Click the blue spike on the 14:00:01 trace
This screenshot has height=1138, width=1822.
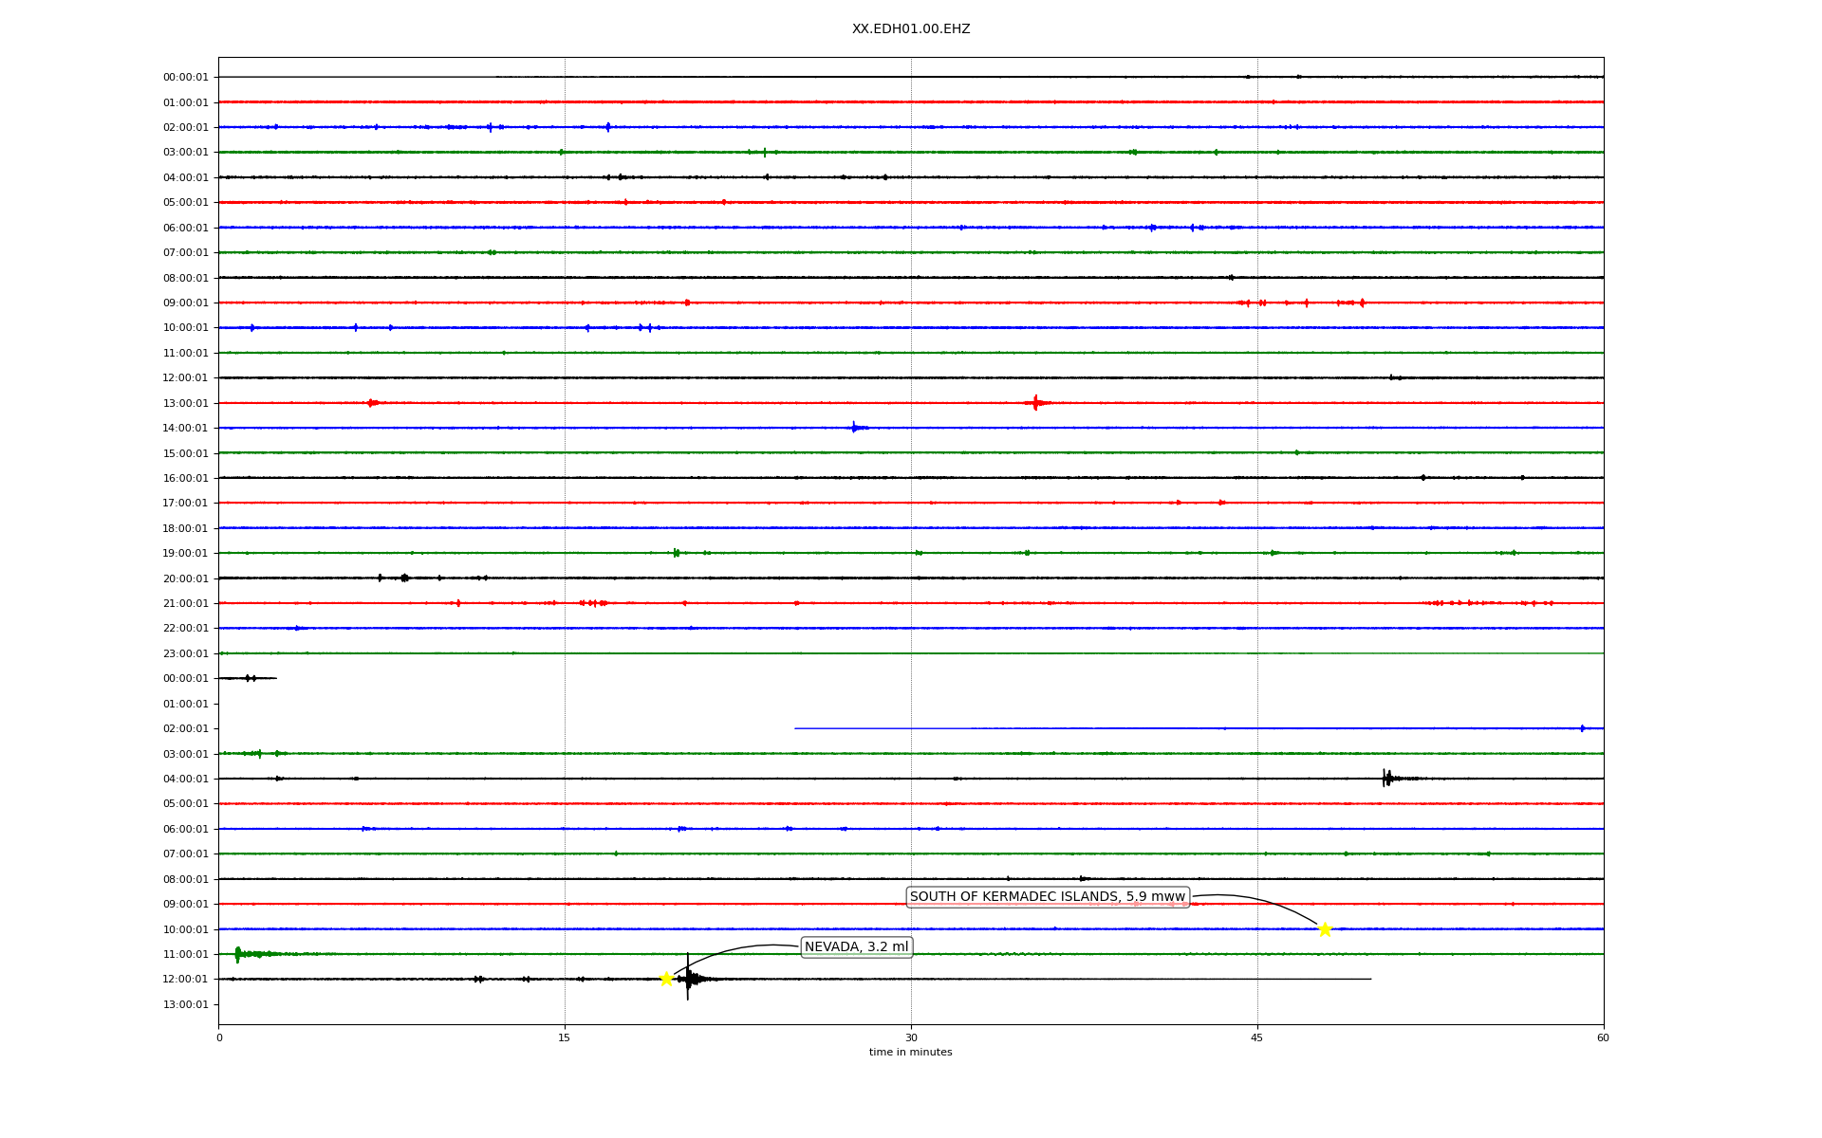click(854, 428)
